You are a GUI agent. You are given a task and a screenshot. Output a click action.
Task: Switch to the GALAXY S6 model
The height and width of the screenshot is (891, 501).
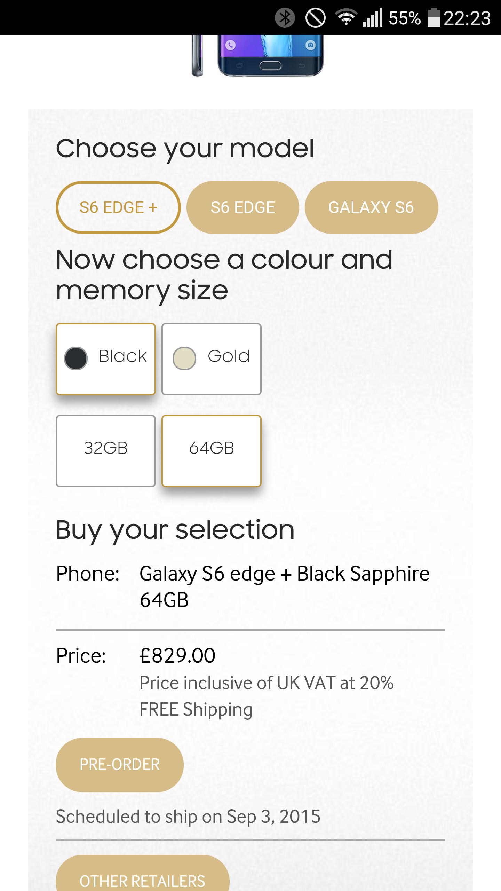(371, 207)
